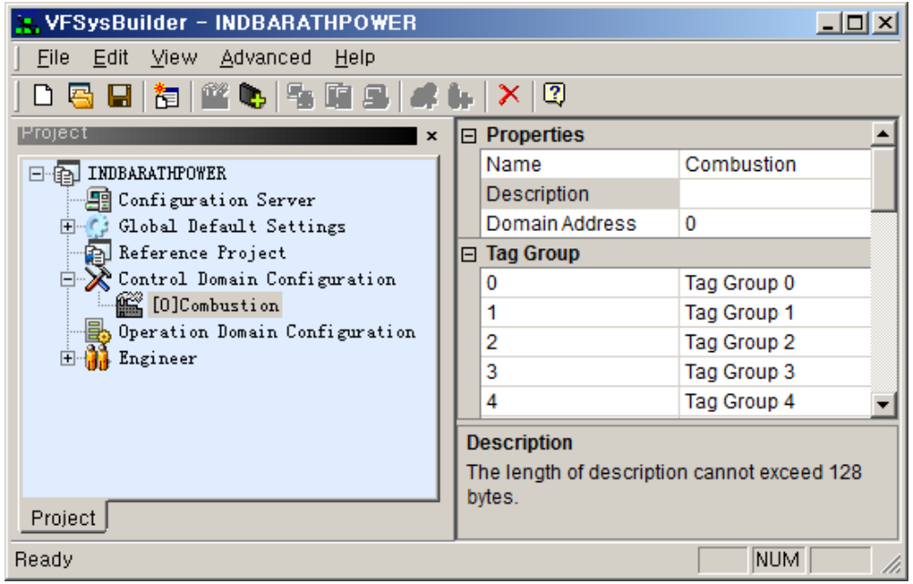Click the Engineer people icon in tree
Image resolution: width=913 pixels, height=584 pixels.
[x=96, y=358]
